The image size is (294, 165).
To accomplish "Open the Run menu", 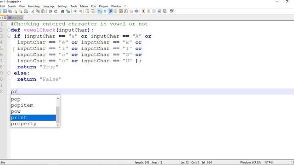I will pyautogui.click(x=93, y=6).
